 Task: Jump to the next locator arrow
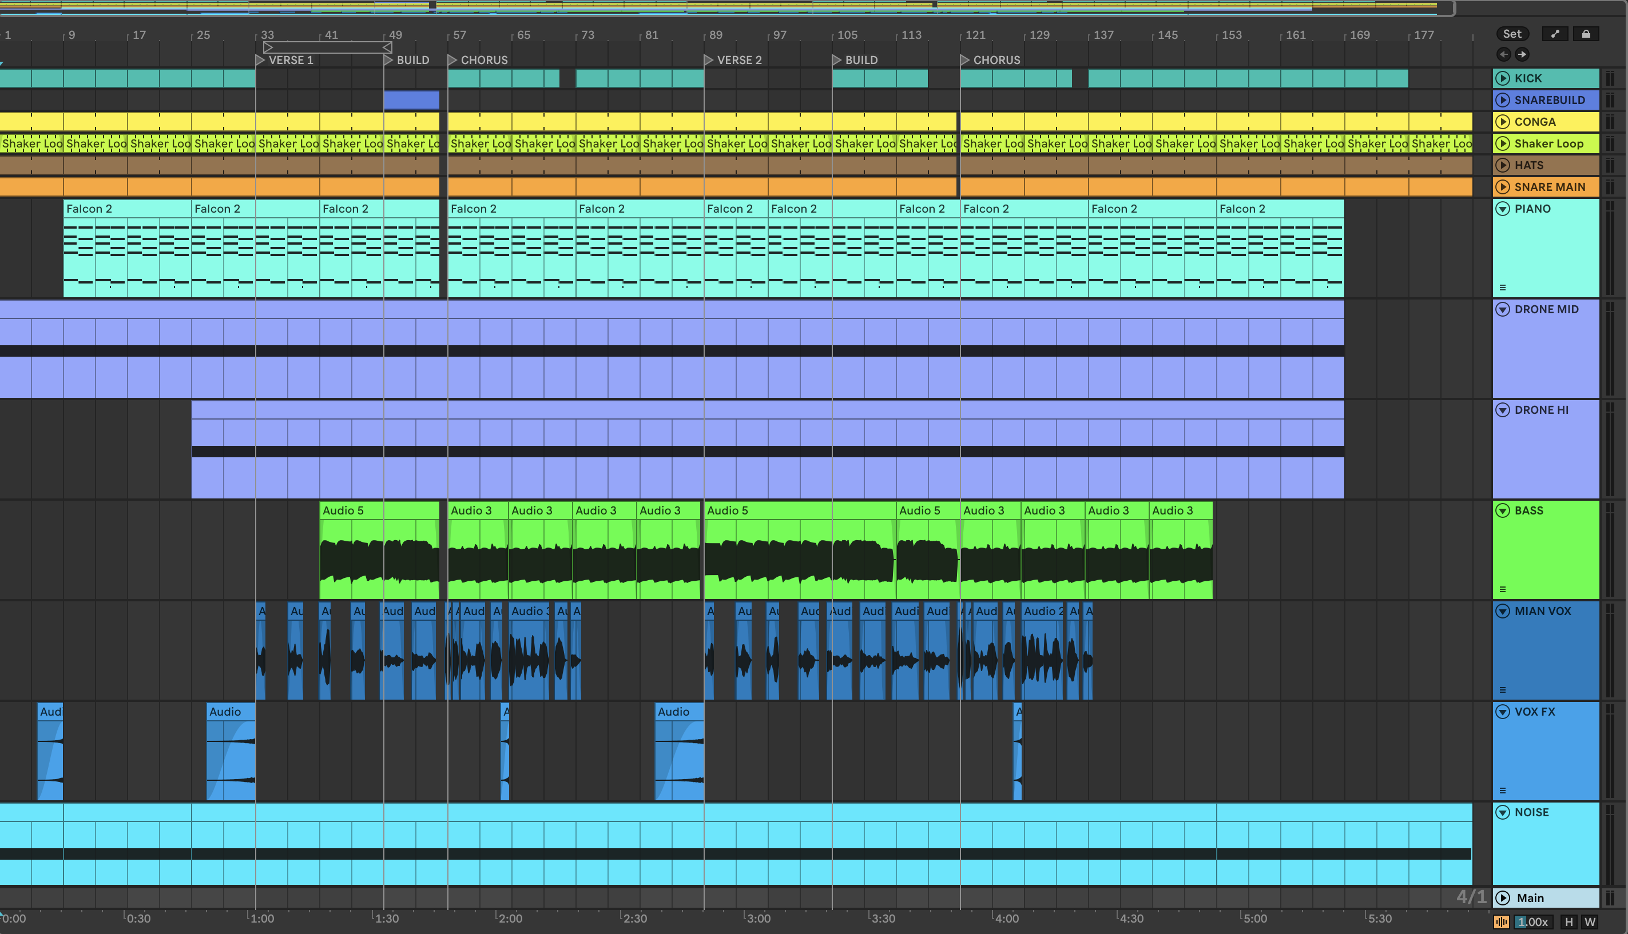[x=1522, y=54]
